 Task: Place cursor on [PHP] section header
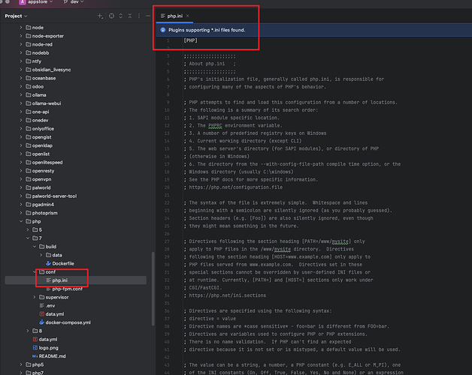(191, 40)
